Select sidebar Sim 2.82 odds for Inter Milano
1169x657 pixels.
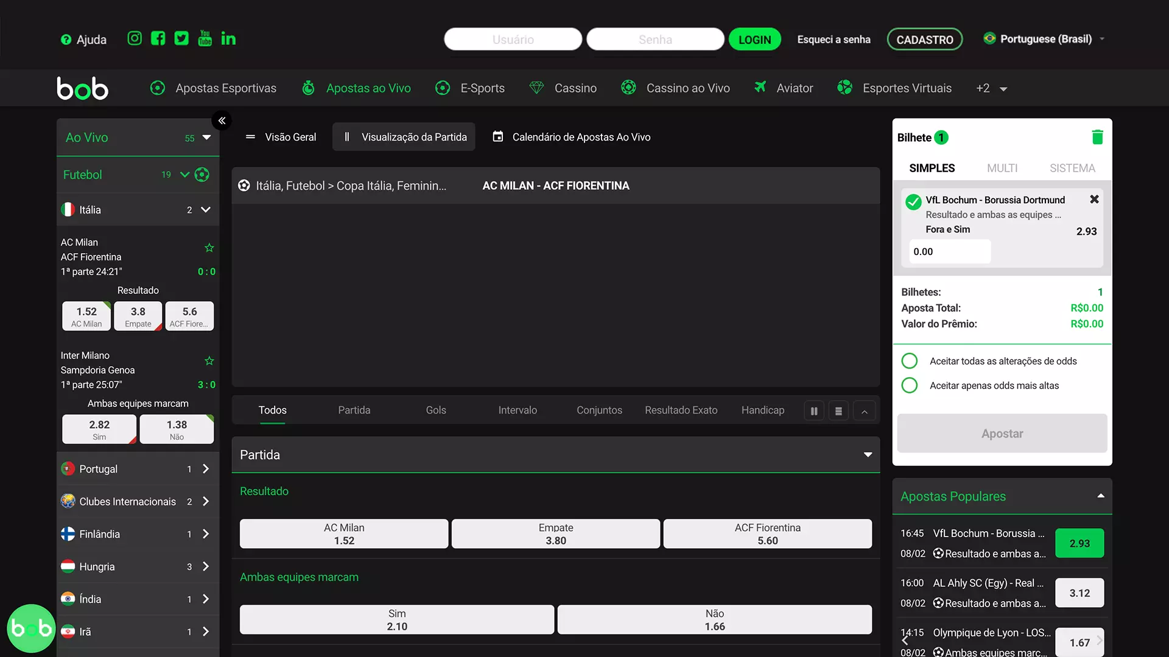pos(99,429)
